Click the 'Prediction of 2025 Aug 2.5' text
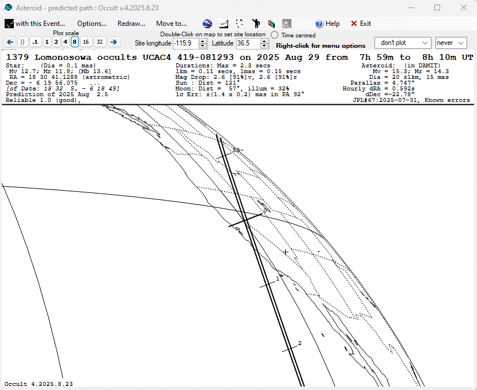477x390 pixels. click(57, 94)
